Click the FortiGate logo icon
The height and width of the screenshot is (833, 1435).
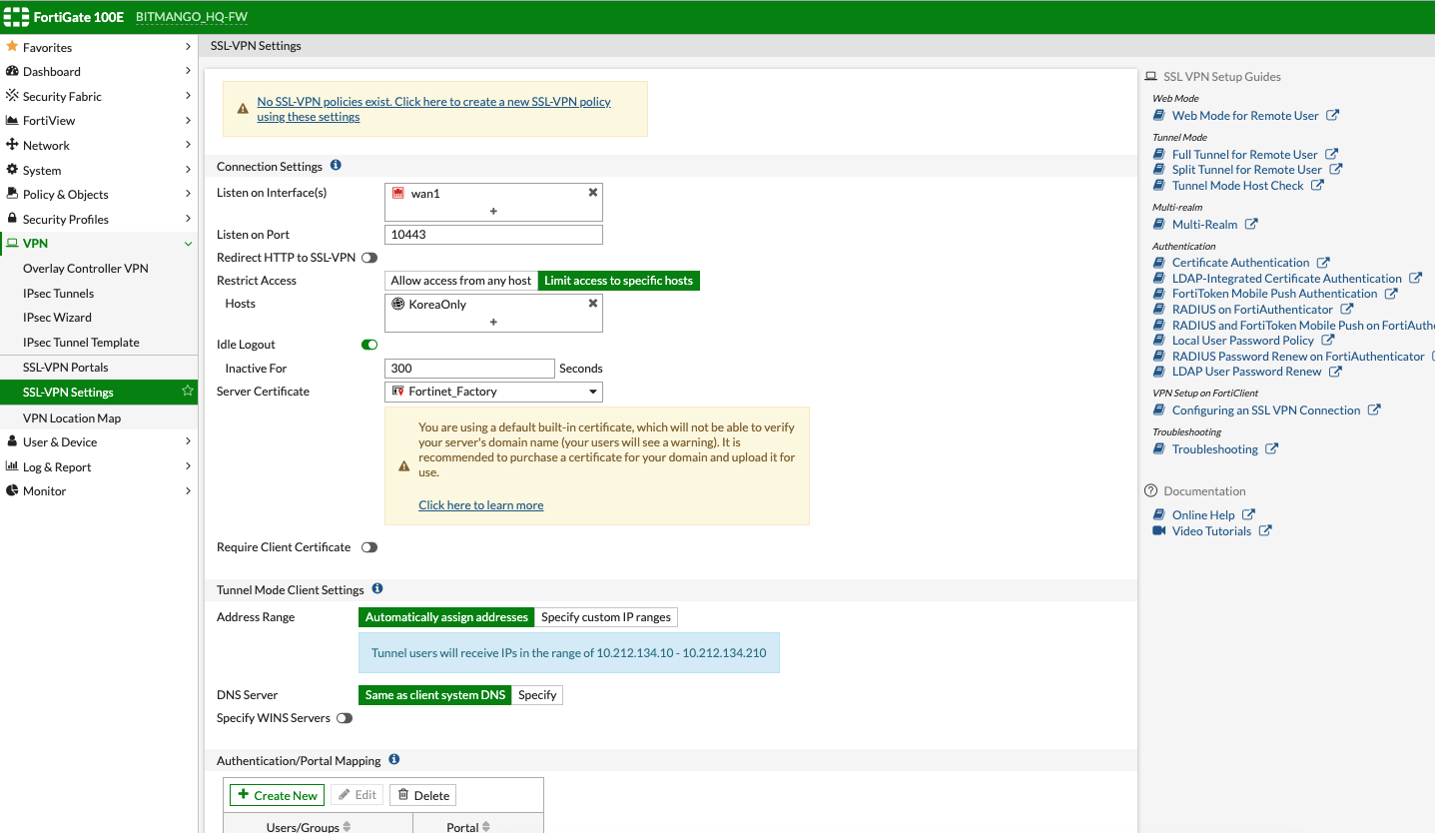pos(17,17)
